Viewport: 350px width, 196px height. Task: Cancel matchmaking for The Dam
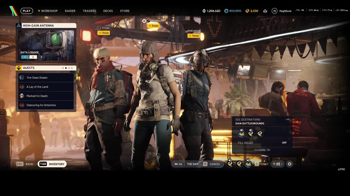212,164
